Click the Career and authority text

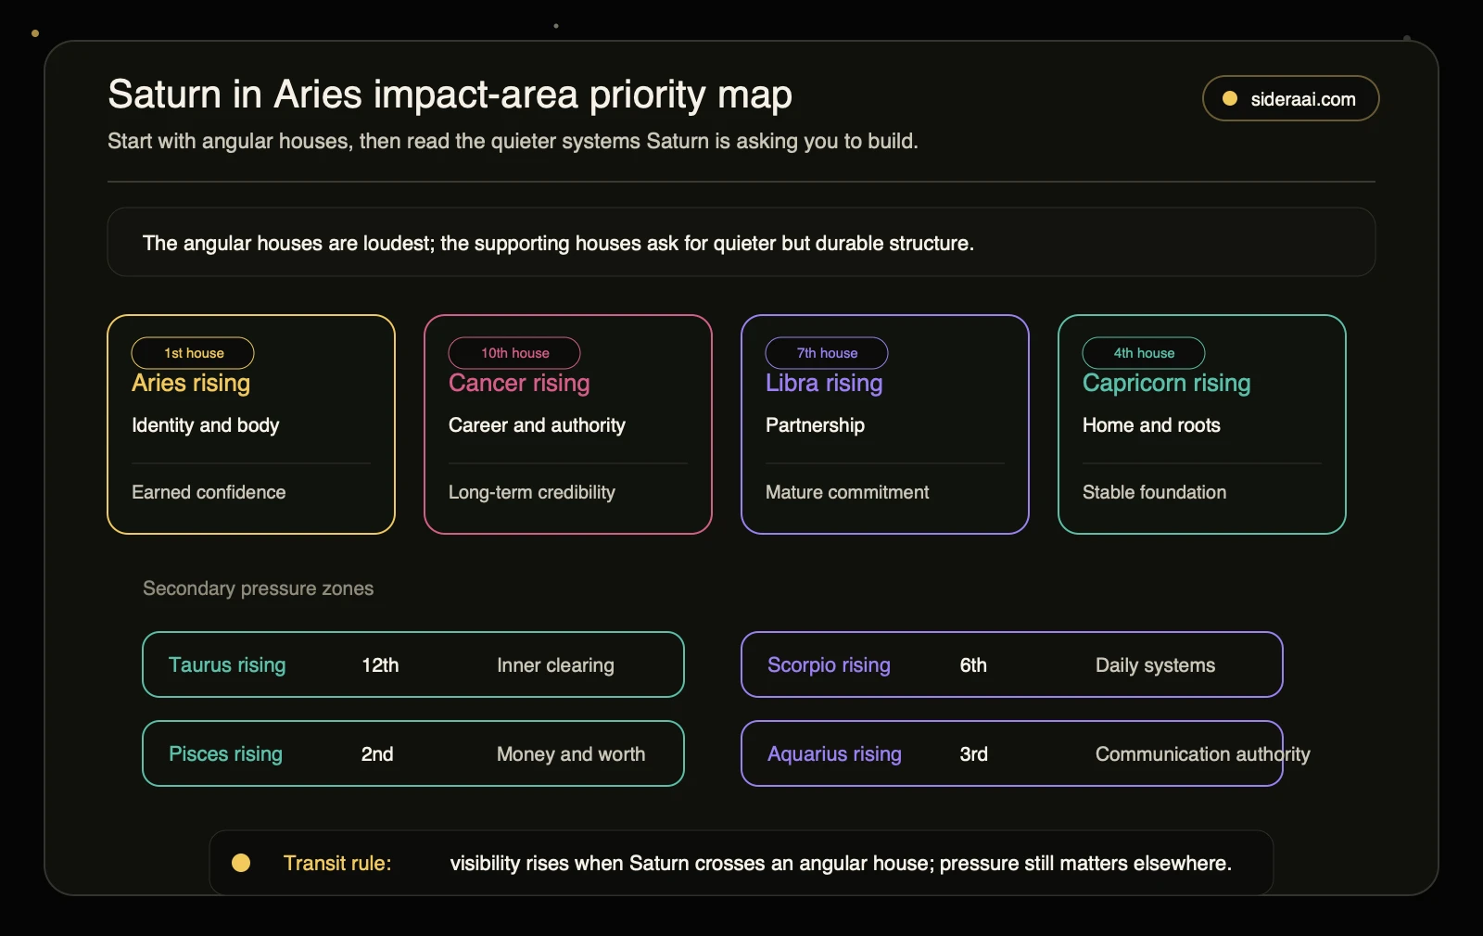537,425
